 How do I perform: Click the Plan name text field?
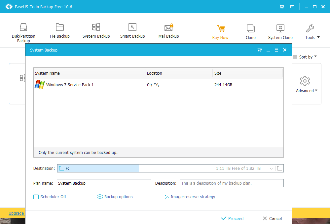coord(104,183)
